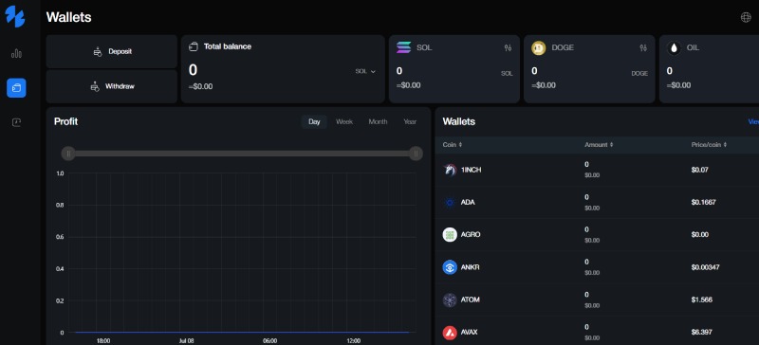Open the DOGE balance card
This screenshot has height=345, width=759.
pos(589,68)
